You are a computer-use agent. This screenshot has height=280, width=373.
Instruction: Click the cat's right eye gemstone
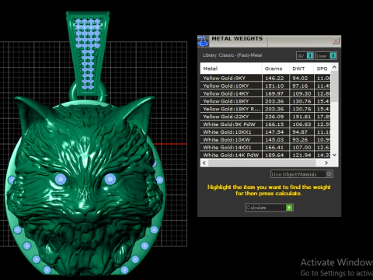(110, 179)
